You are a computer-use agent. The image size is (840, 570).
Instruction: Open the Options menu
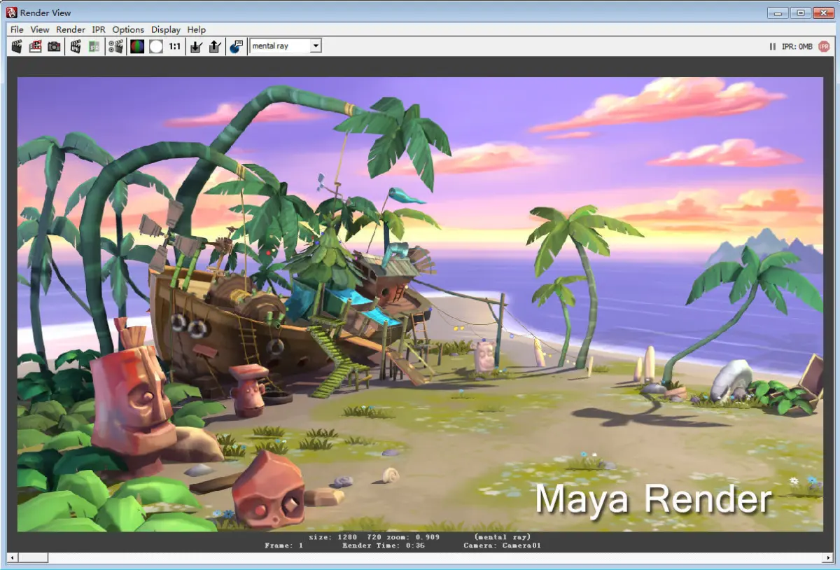[x=128, y=29]
